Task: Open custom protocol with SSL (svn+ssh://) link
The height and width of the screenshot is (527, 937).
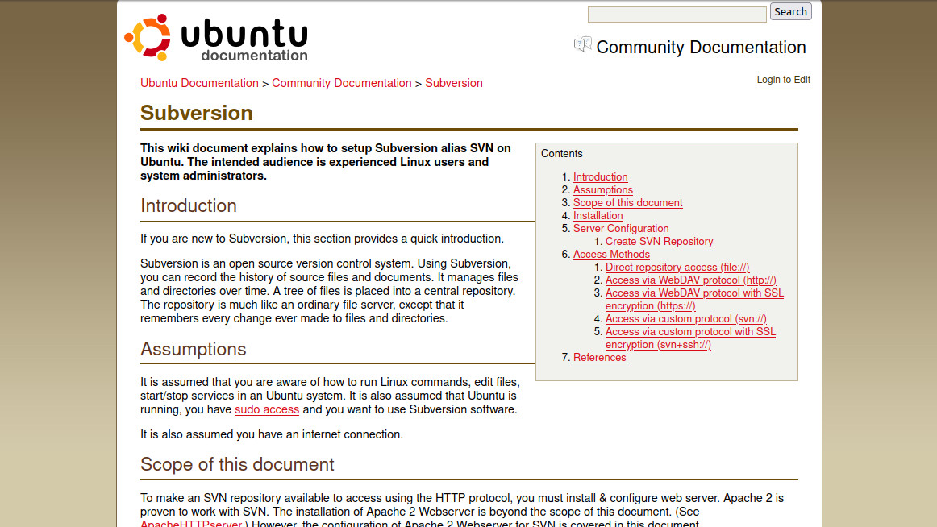Action: [x=690, y=338]
